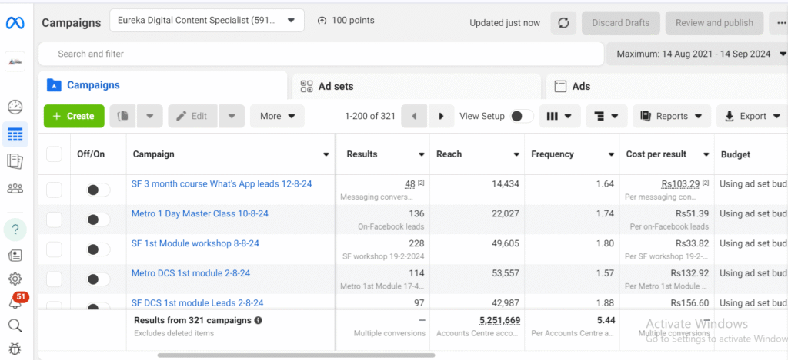Open the date range Maximum dropdown
Image resolution: width=788 pixels, height=360 pixels.
(x=696, y=54)
